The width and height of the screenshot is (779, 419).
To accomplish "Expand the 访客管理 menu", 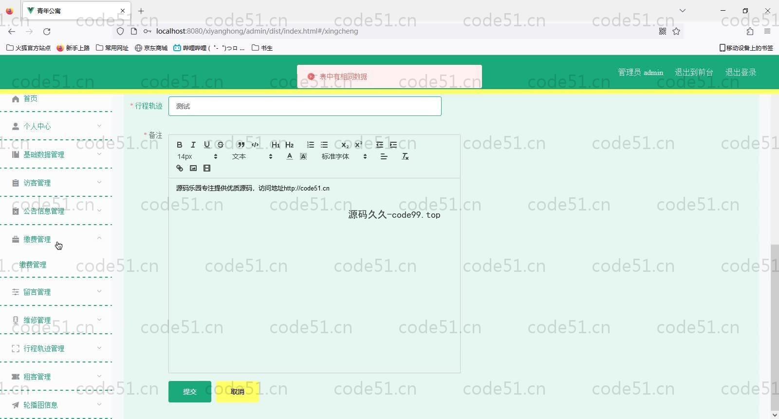I will pyautogui.click(x=56, y=183).
